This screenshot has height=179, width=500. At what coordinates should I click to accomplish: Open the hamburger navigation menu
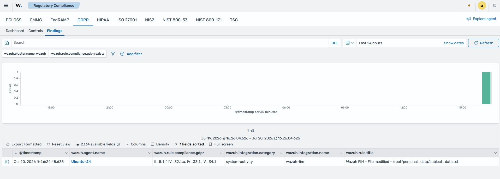[x=6, y=5]
